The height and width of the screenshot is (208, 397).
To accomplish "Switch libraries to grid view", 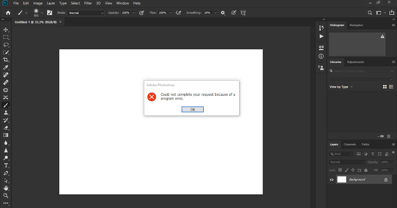I will [x=385, y=87].
